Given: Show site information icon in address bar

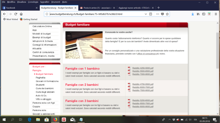Looking at the screenshot, I should [47, 14].
